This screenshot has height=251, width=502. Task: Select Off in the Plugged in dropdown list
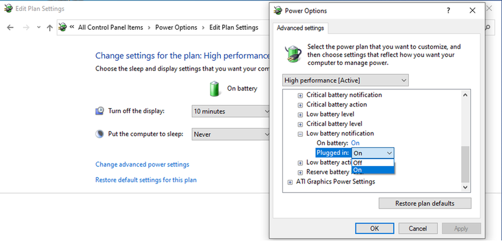click(x=373, y=162)
